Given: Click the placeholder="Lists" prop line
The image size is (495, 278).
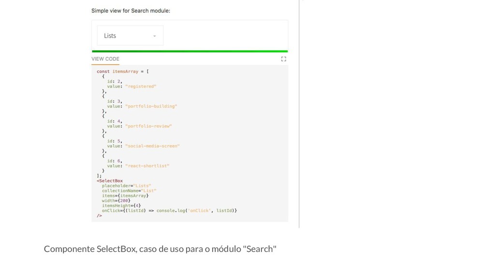Looking at the screenshot, I should click(x=126, y=186).
